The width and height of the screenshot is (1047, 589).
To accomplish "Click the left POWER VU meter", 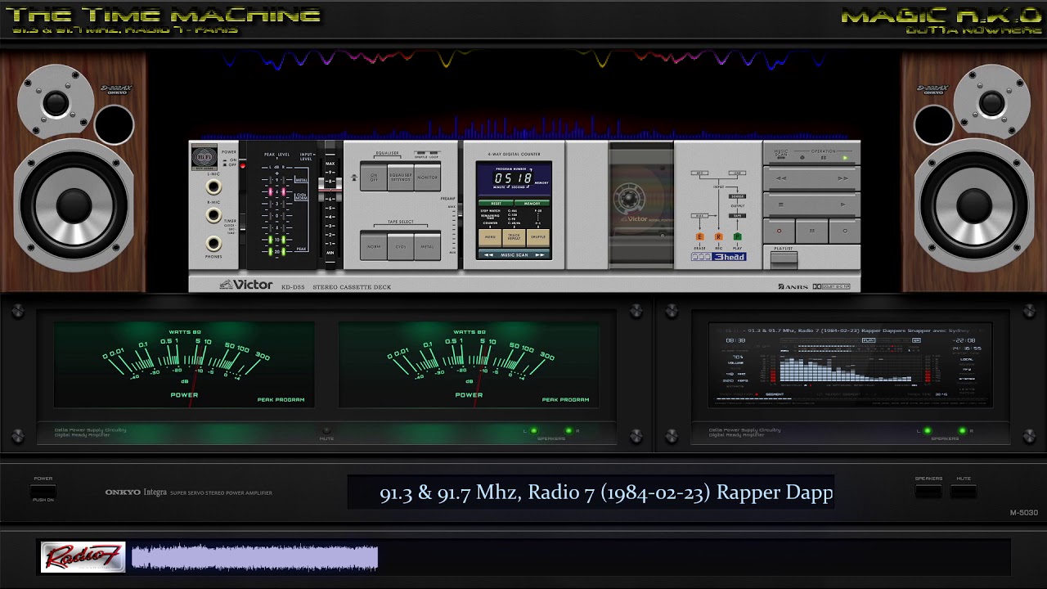I will click(184, 364).
